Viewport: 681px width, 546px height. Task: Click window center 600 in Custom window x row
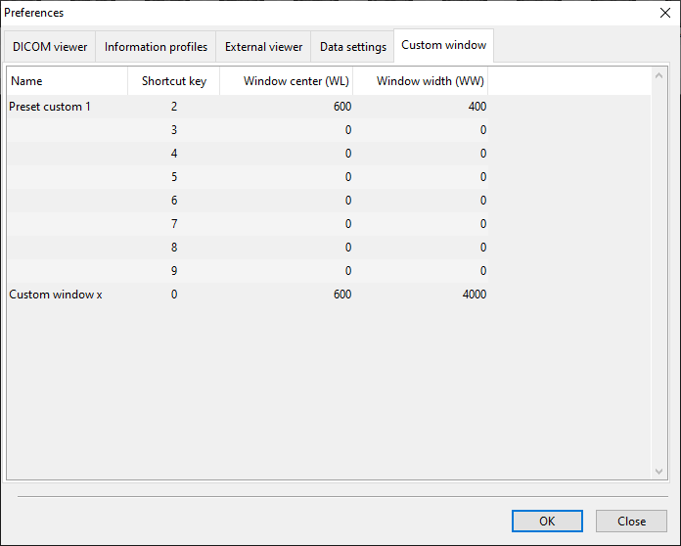(287, 295)
